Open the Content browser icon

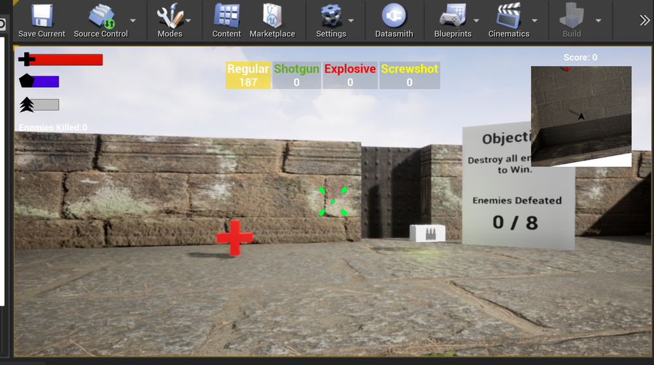click(226, 16)
